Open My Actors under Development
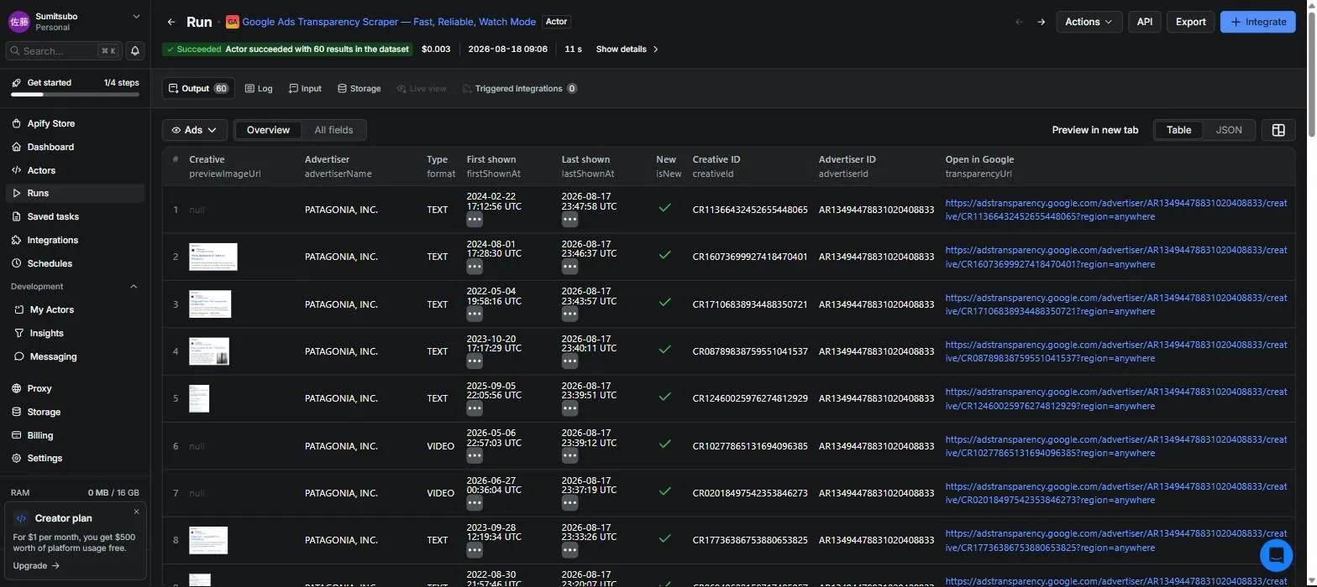 [52, 309]
